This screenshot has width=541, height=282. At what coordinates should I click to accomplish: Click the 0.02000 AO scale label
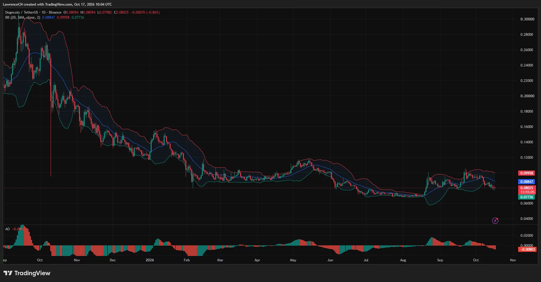(527, 236)
